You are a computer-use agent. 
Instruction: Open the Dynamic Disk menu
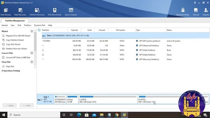[x=39, y=25]
